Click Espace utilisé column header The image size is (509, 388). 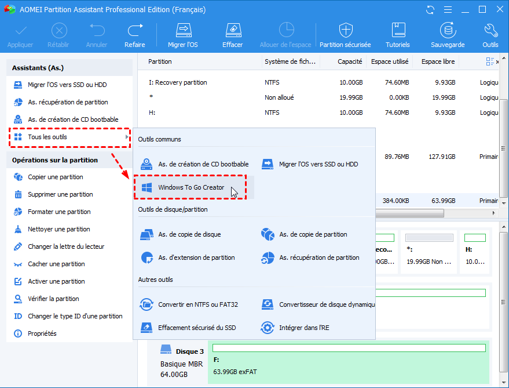[x=390, y=61]
